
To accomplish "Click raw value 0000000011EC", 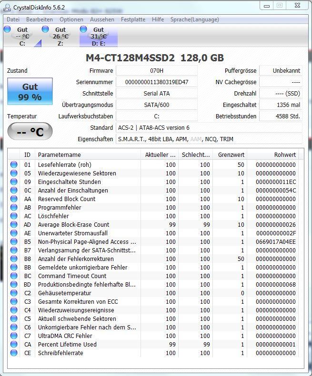I will (x=276, y=182).
